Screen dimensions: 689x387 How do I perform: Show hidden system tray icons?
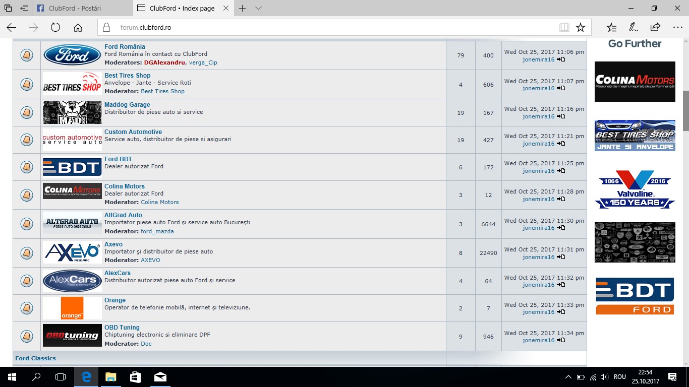point(568,377)
